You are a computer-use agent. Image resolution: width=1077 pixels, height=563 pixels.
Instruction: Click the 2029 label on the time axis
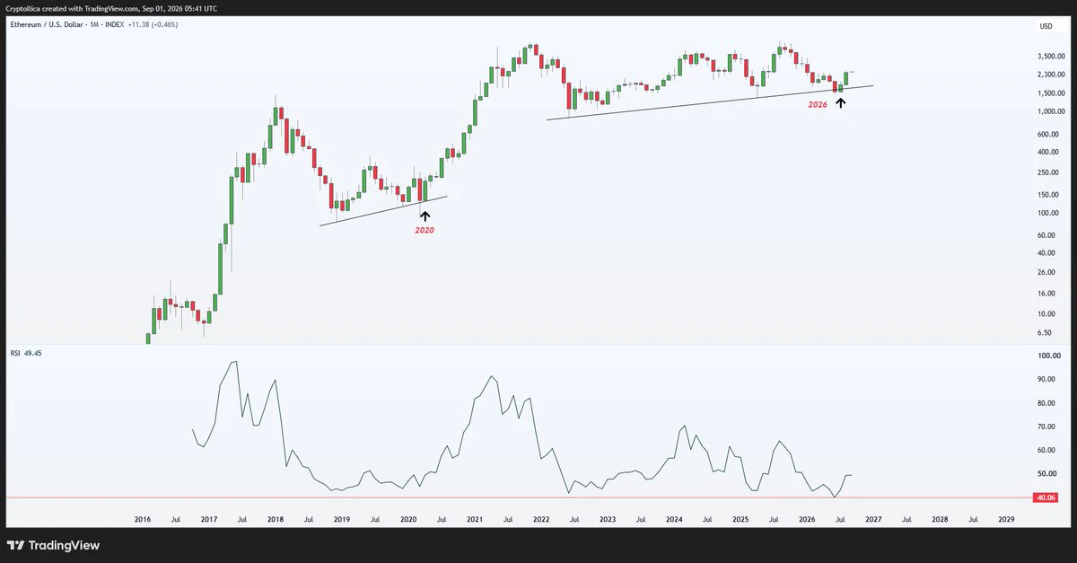1006,519
